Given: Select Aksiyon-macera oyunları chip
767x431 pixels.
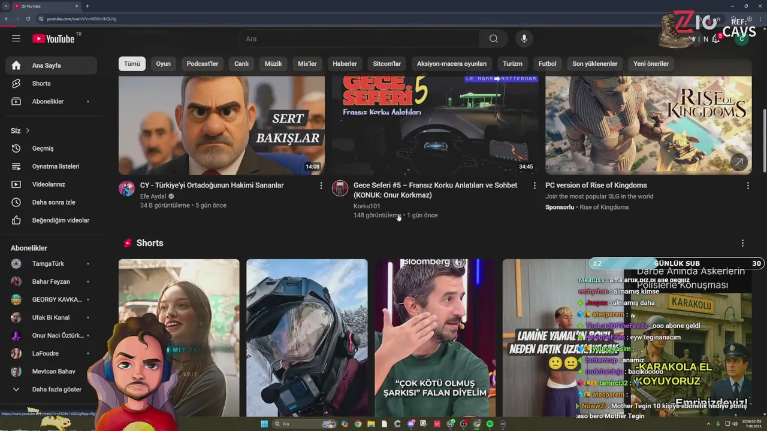Looking at the screenshot, I should click(452, 63).
